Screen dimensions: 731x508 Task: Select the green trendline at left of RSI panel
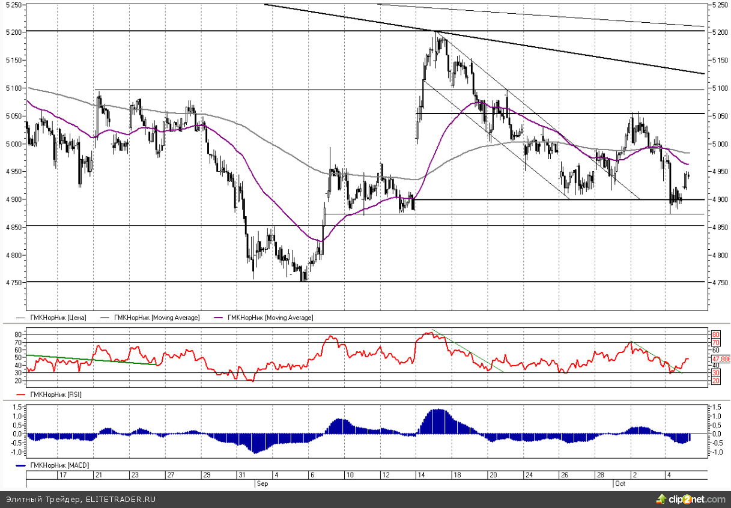point(90,360)
